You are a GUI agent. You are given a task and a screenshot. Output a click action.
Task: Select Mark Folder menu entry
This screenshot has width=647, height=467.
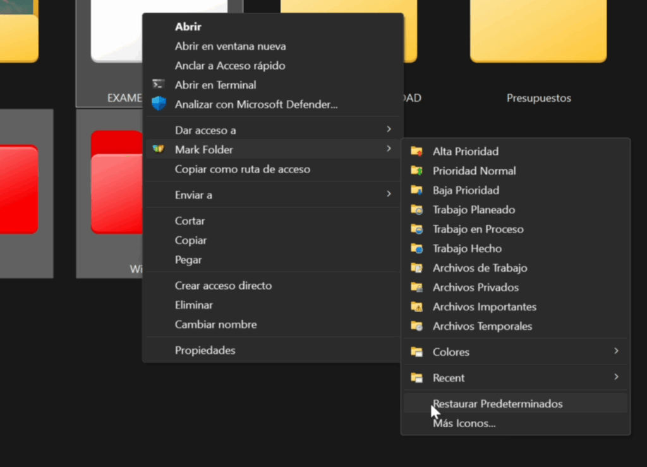click(273, 149)
